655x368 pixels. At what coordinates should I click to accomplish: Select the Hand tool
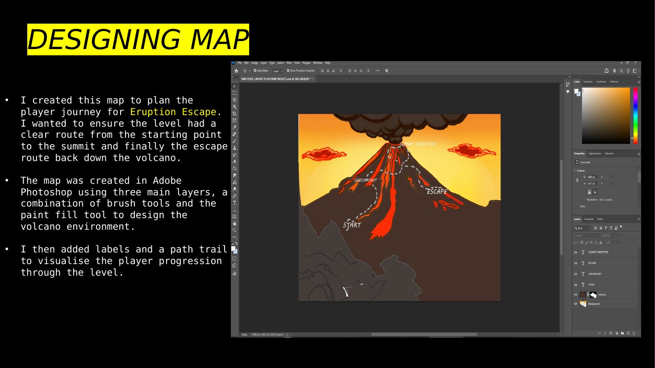click(234, 224)
